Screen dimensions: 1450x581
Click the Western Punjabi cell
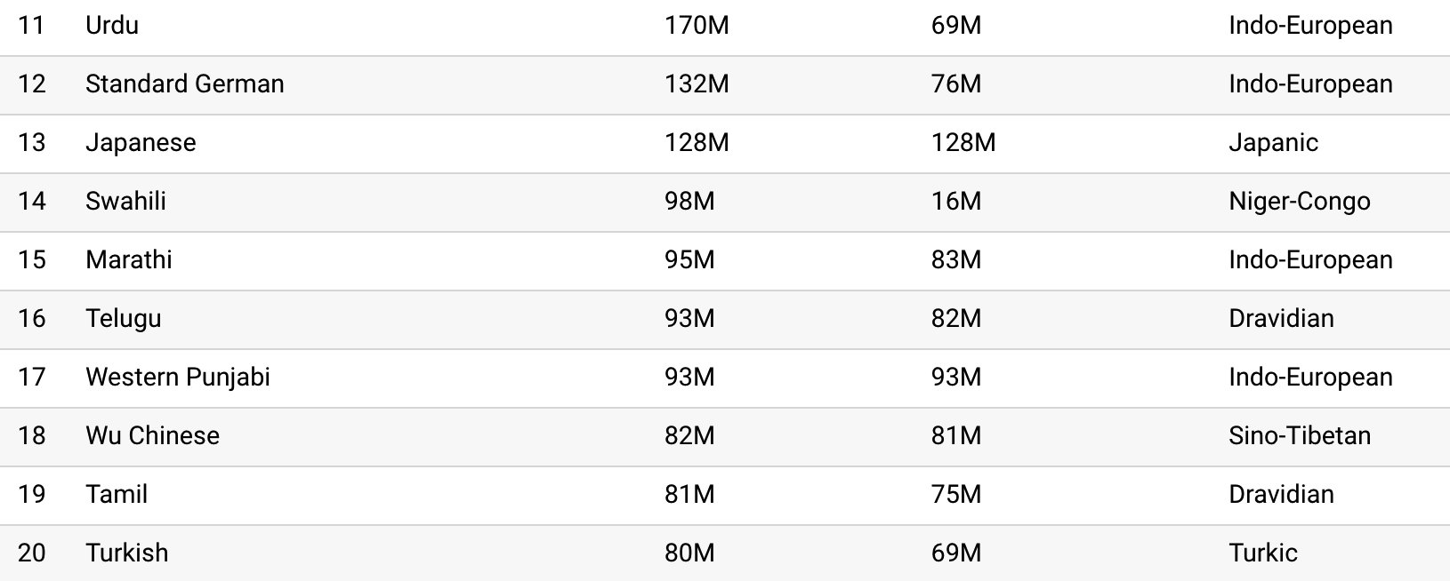coord(178,377)
